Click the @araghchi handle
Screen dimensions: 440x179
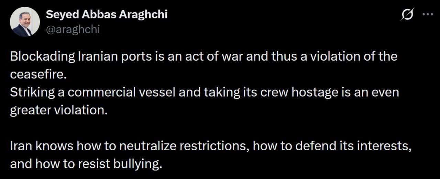(73, 29)
